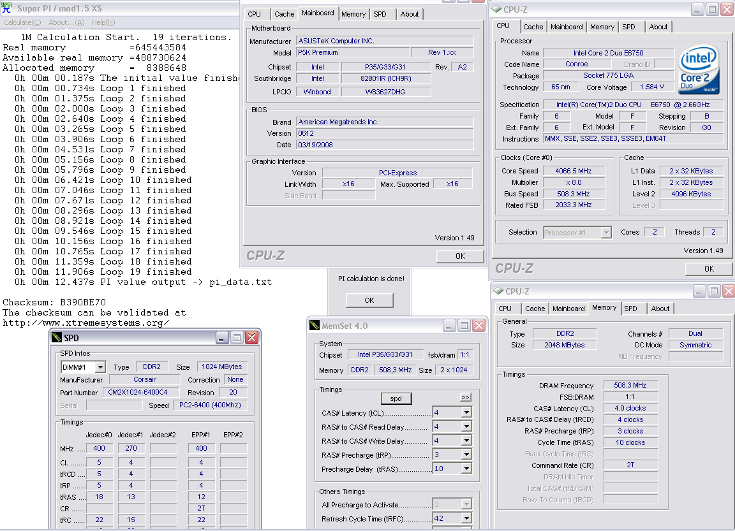Viewport: 735px width, 531px height.
Task: Switch to SPD tab in Mainboard CPU-Z window
Action: (x=380, y=14)
